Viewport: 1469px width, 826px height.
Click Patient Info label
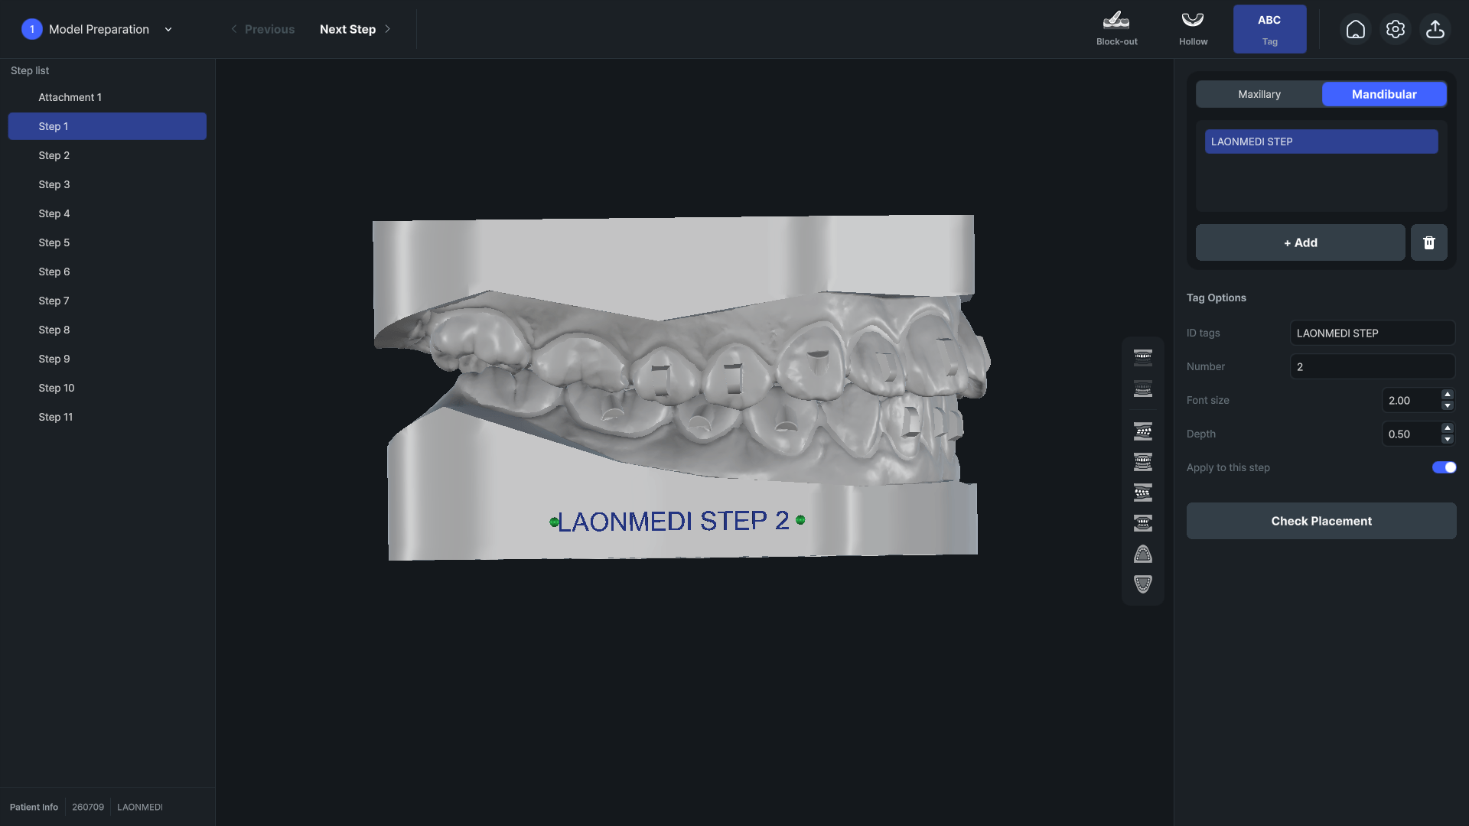point(34,807)
